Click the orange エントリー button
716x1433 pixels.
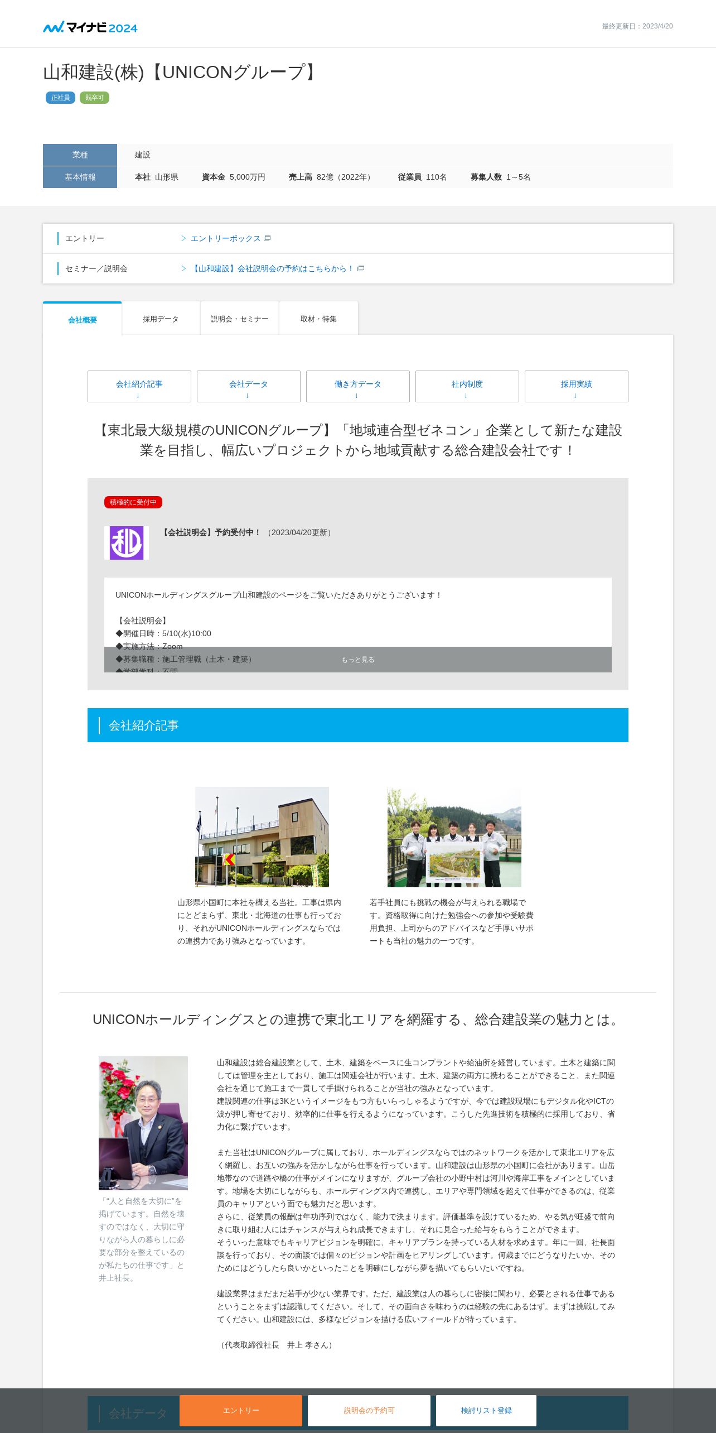coord(241,1410)
